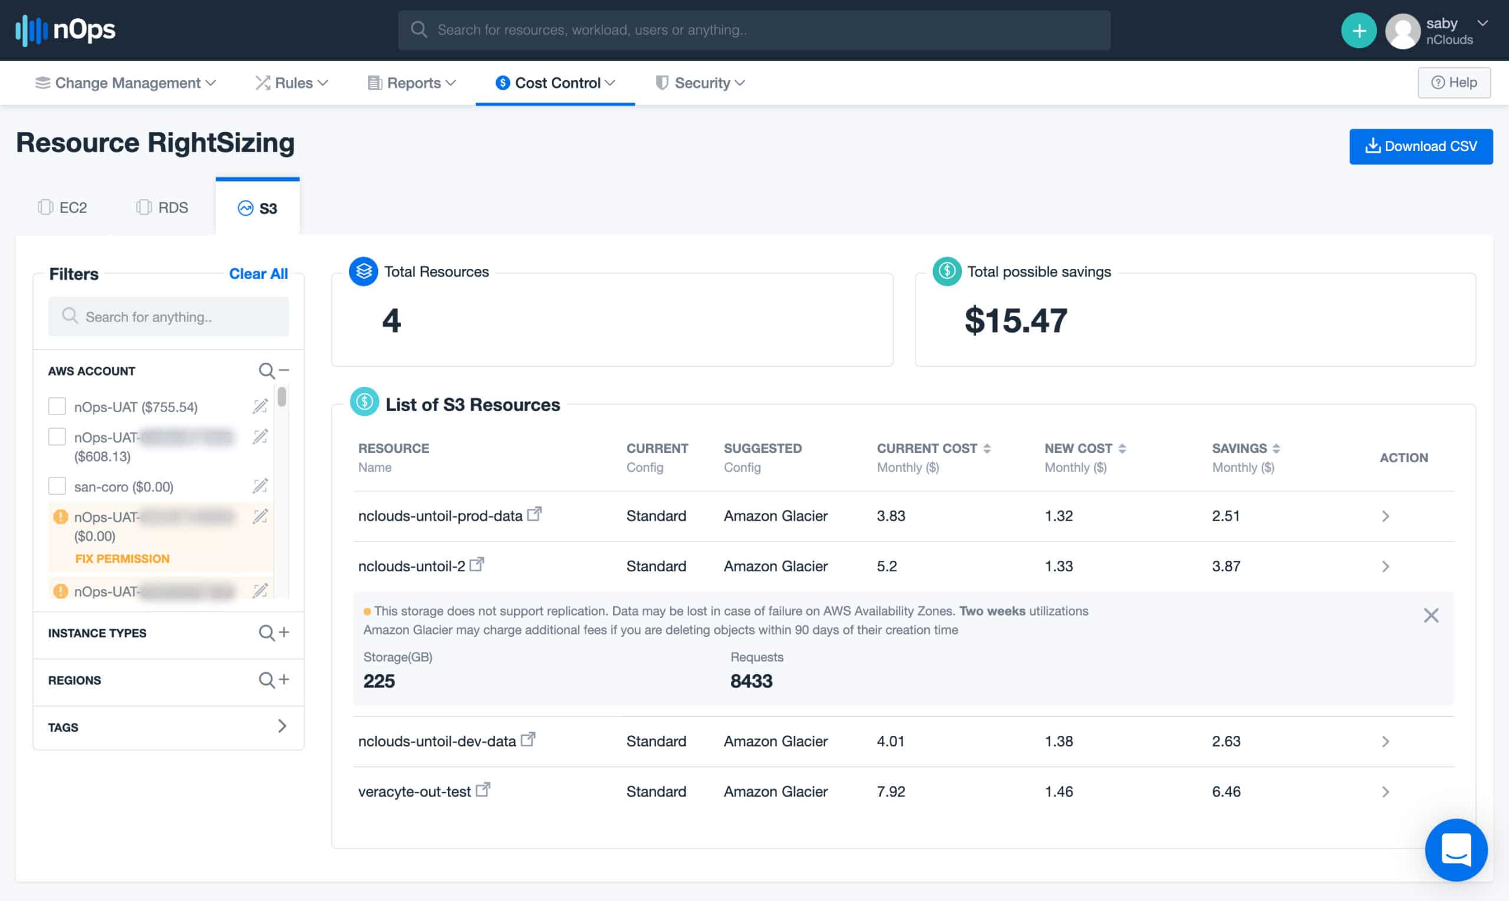Clear all filters
Screen dimensions: 1509x901
259,274
